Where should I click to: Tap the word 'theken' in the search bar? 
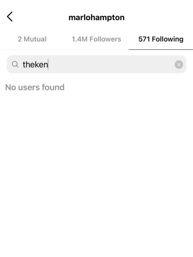click(x=36, y=64)
